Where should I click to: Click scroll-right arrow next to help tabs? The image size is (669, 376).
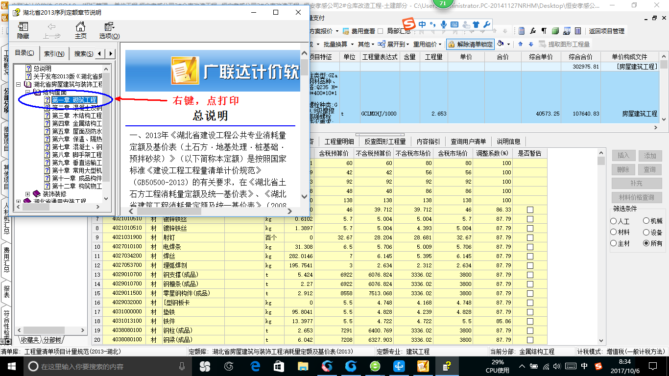click(111, 53)
